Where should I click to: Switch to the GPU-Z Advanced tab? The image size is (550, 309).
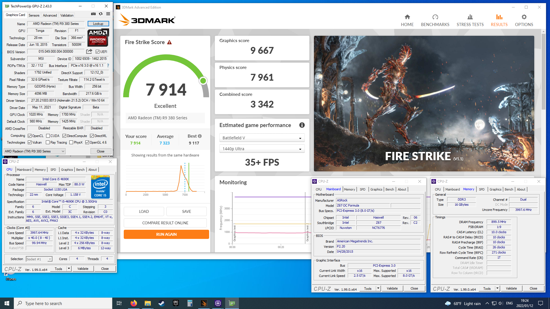pos(50,15)
